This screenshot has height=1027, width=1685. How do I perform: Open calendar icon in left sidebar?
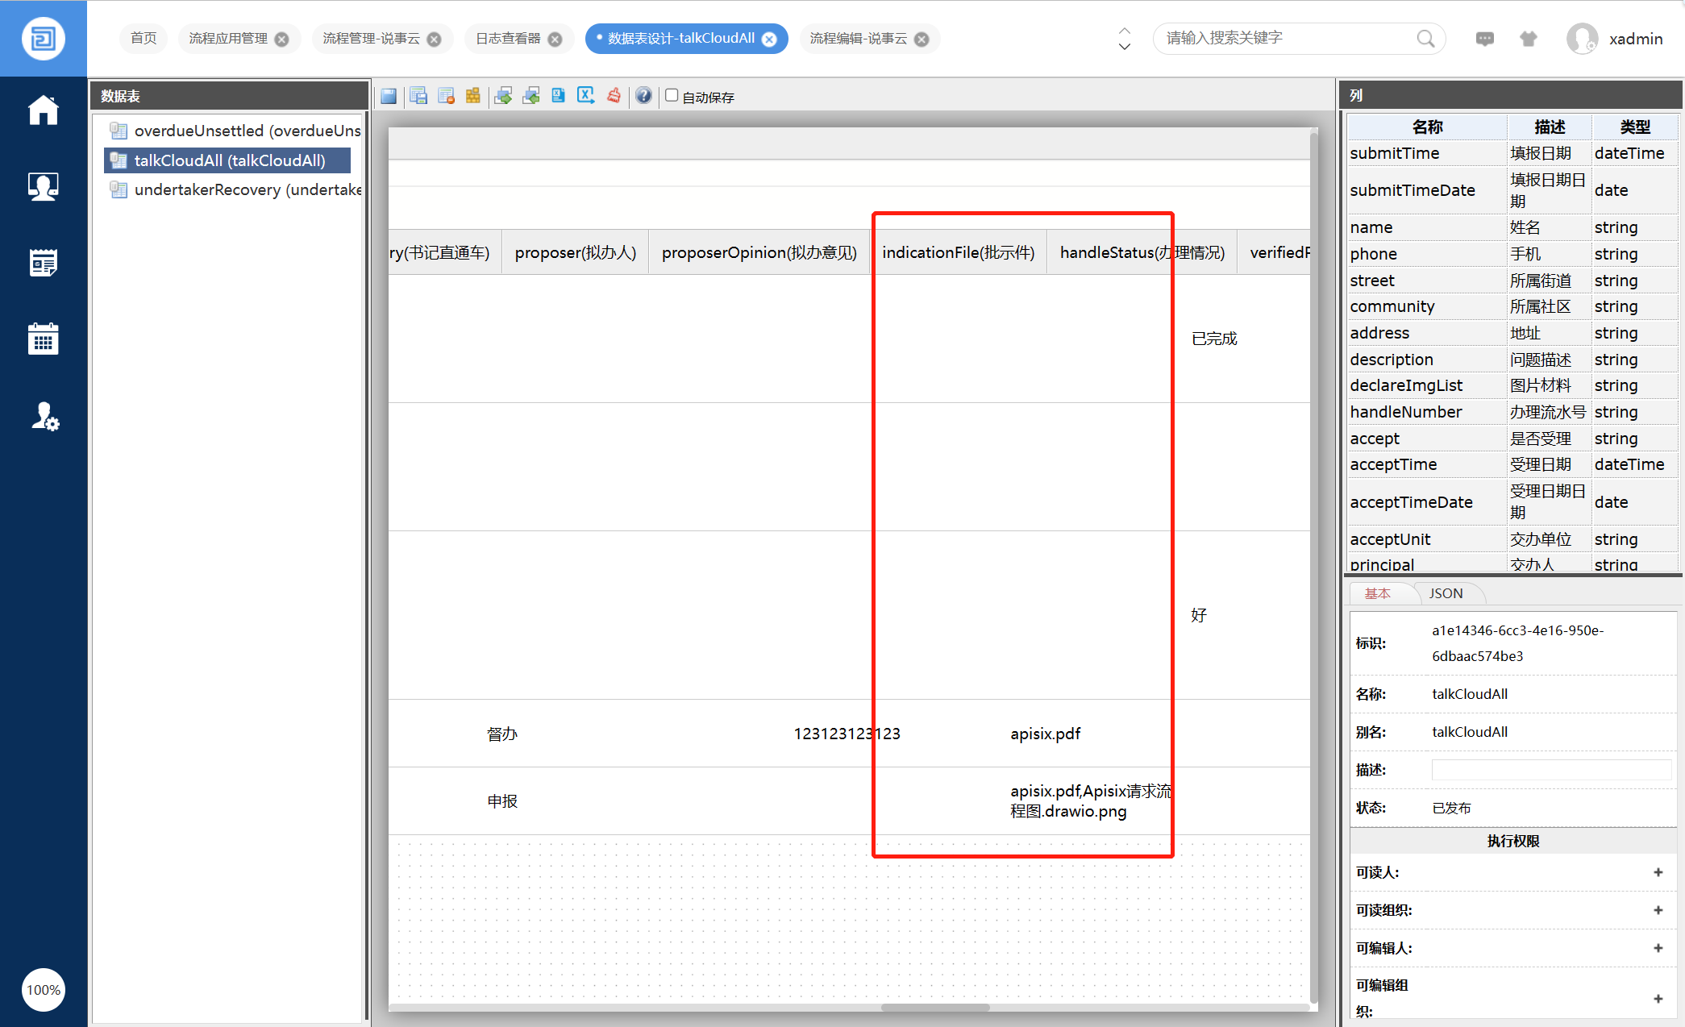43,339
